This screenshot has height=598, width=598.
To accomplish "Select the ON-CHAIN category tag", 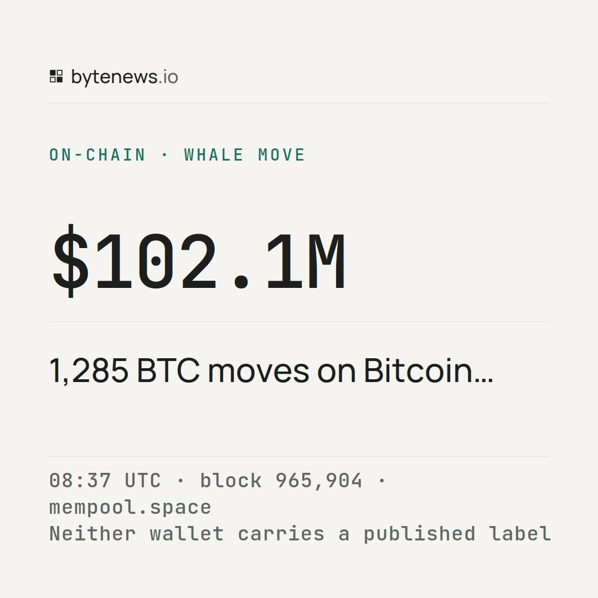I will pyautogui.click(x=97, y=155).
